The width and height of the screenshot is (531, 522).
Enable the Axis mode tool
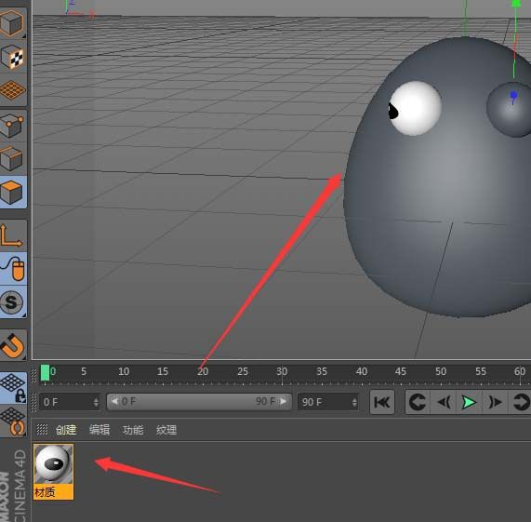12,235
